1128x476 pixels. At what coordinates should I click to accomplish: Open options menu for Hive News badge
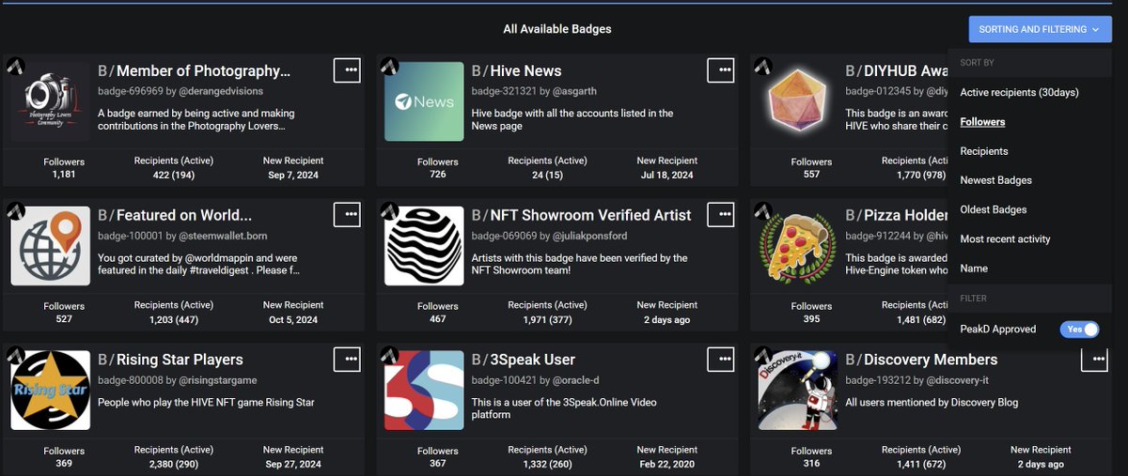coord(720,70)
